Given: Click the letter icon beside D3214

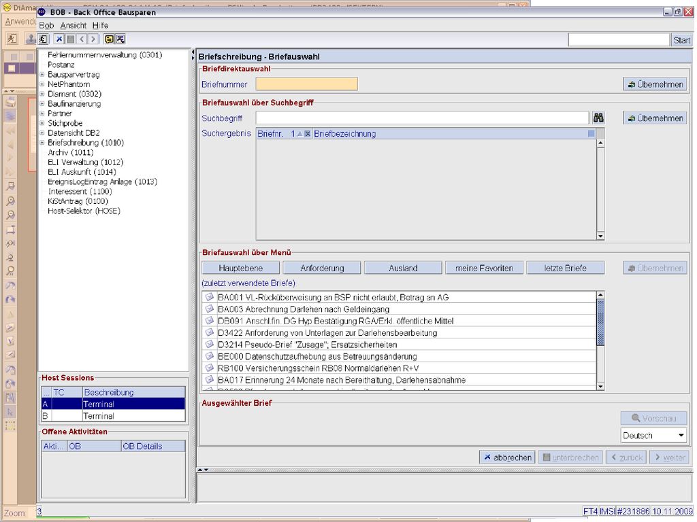Looking at the screenshot, I should click(x=210, y=344).
